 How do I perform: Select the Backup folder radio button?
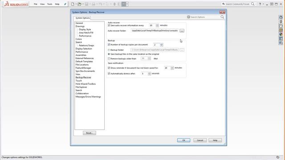coord(109,50)
